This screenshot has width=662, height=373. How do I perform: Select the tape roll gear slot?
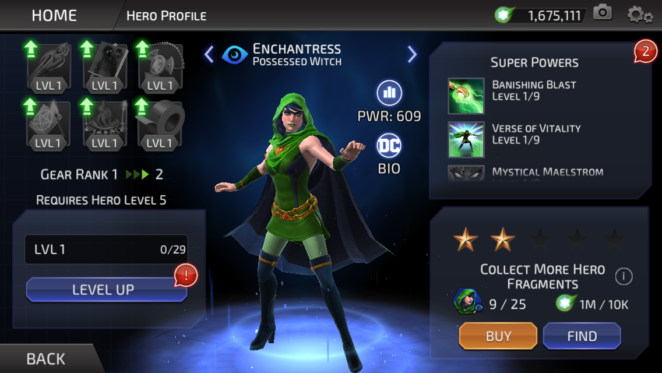click(160, 124)
